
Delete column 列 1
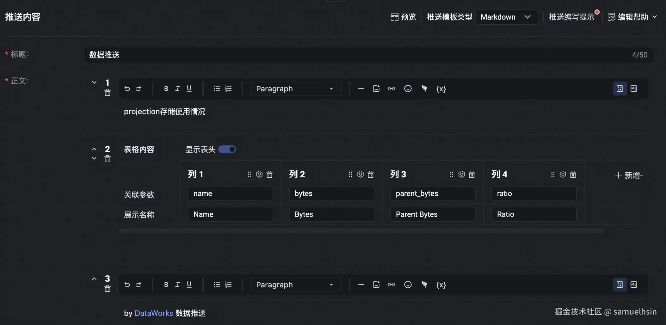tap(269, 174)
